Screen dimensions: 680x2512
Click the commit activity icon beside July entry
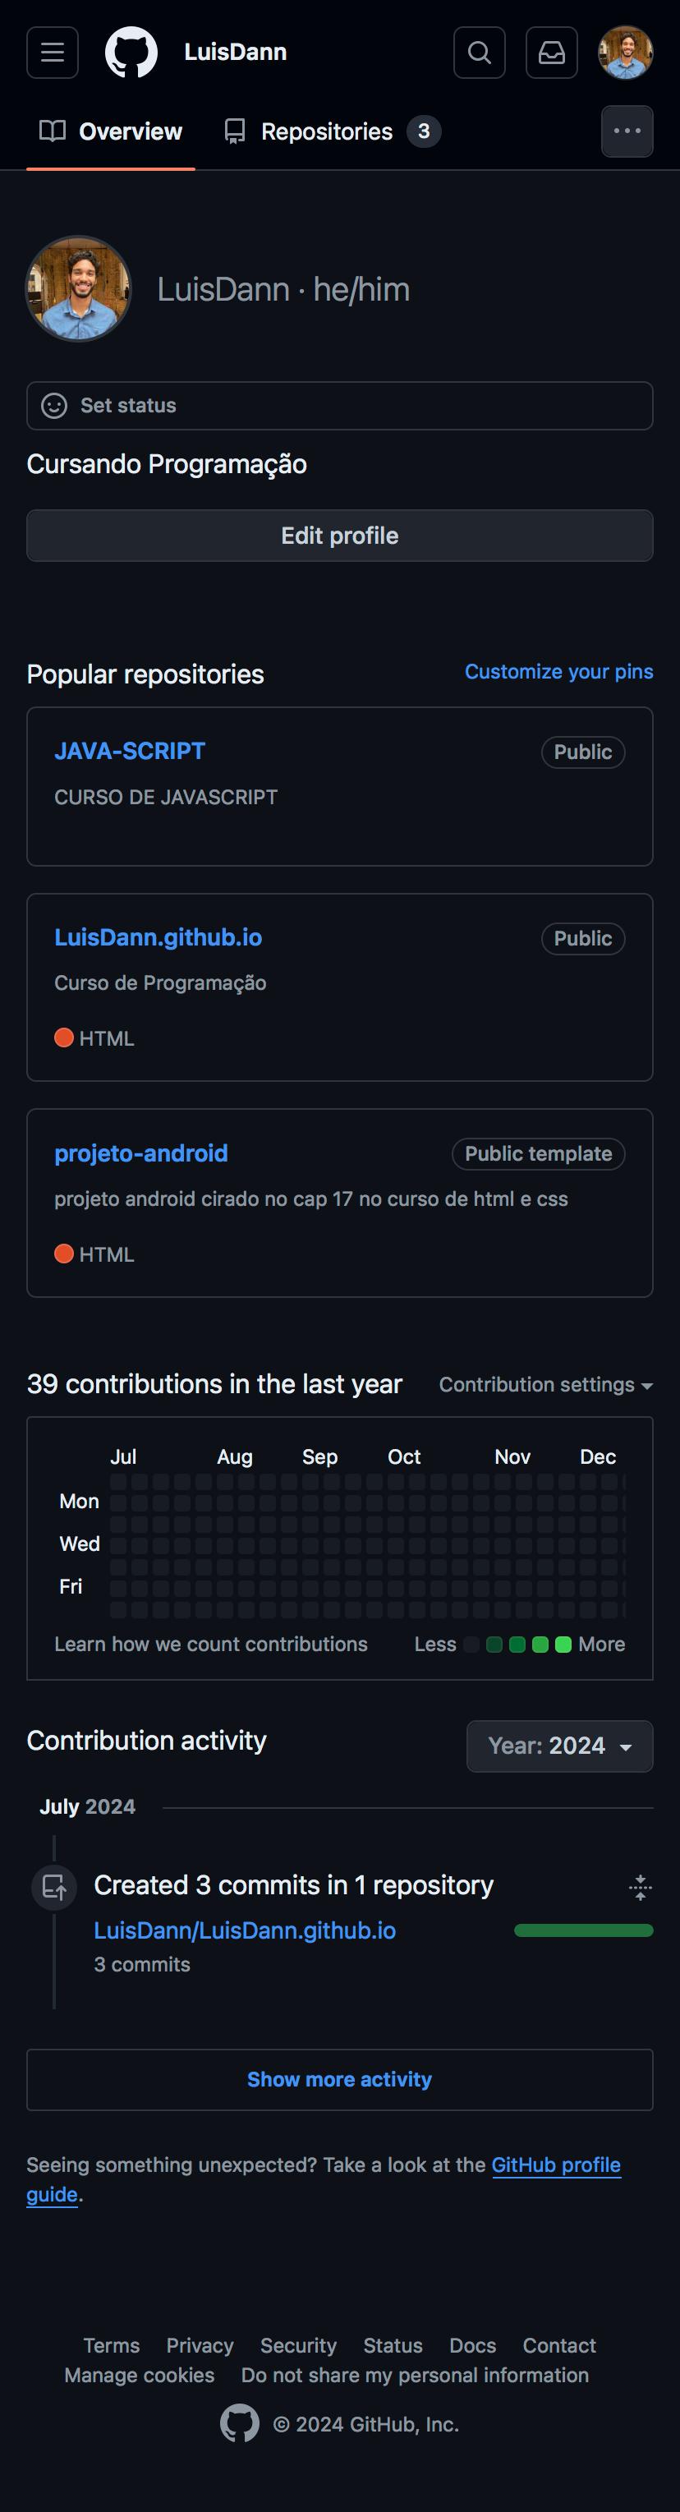coord(55,1886)
